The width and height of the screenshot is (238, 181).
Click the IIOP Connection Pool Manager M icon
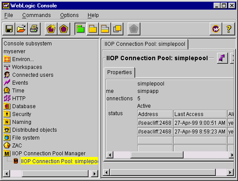pos(7,154)
